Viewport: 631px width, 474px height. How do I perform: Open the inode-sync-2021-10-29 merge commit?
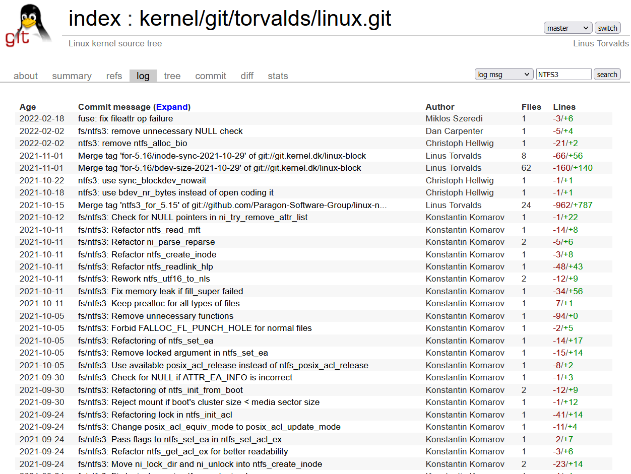click(x=222, y=156)
